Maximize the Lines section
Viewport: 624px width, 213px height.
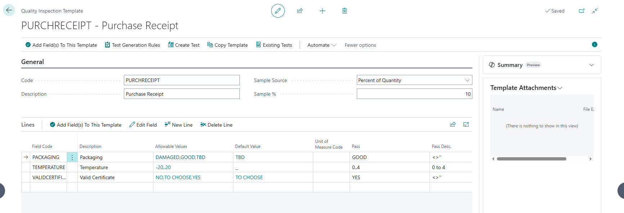tap(466, 124)
